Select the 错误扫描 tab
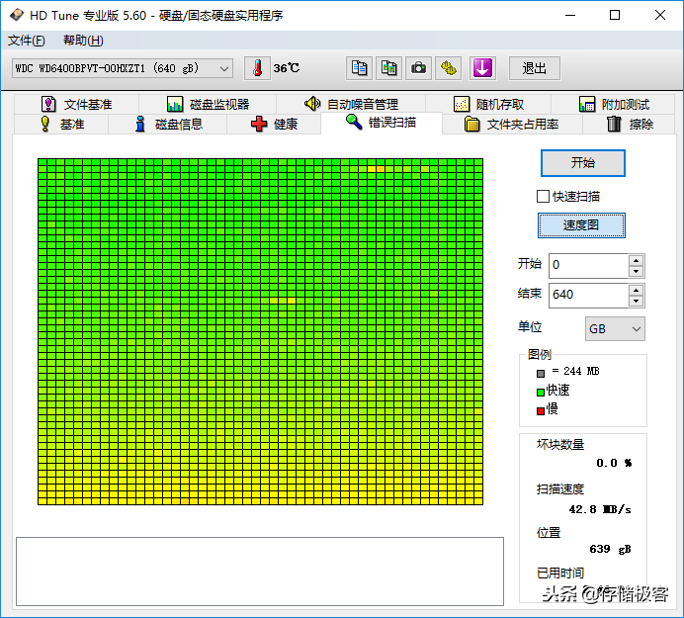Image resolution: width=684 pixels, height=618 pixels. (382, 123)
